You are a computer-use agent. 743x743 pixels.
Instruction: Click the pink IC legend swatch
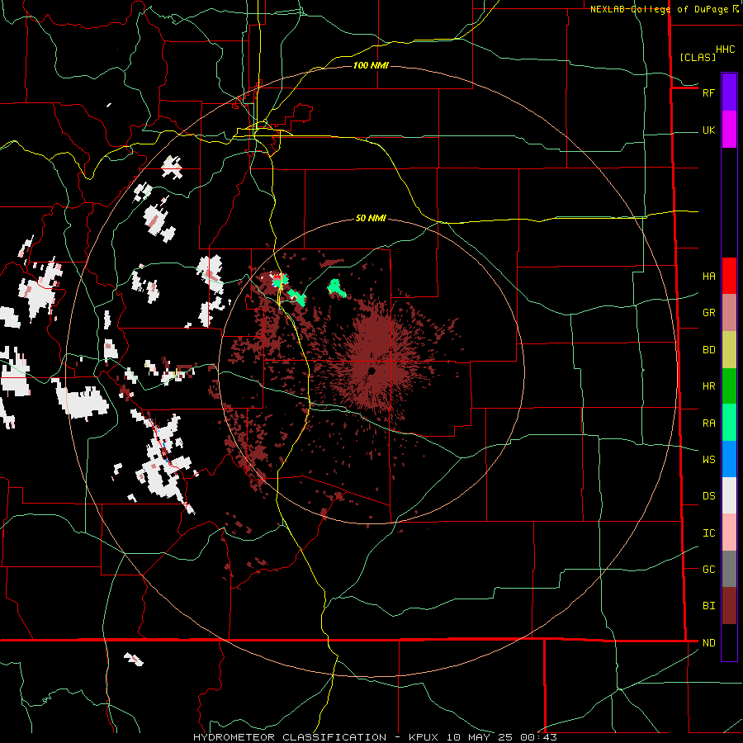point(729,532)
